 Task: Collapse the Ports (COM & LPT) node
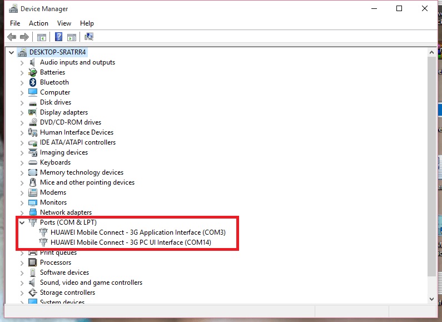coord(22,222)
